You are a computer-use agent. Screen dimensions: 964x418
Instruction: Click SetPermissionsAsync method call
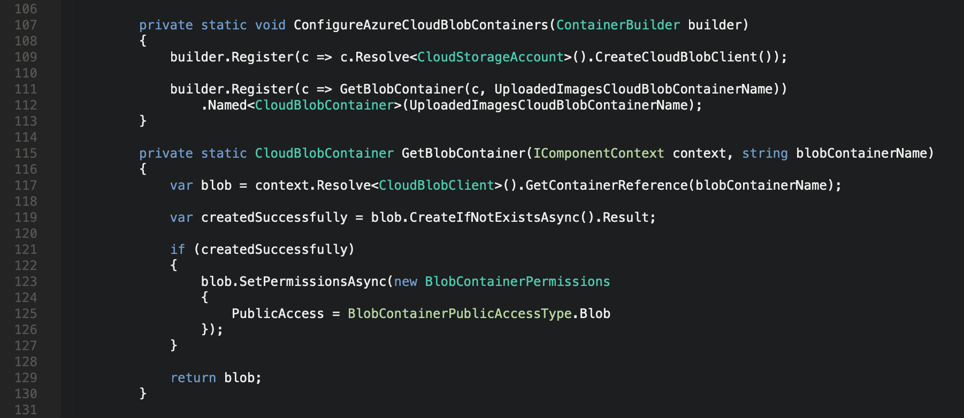313,282
